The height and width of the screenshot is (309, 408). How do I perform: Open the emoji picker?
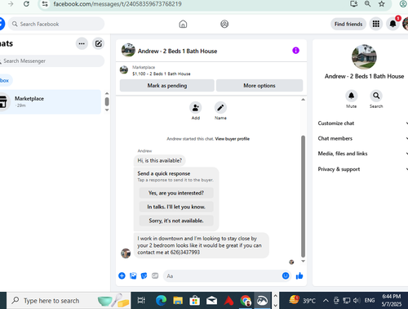pos(286,275)
